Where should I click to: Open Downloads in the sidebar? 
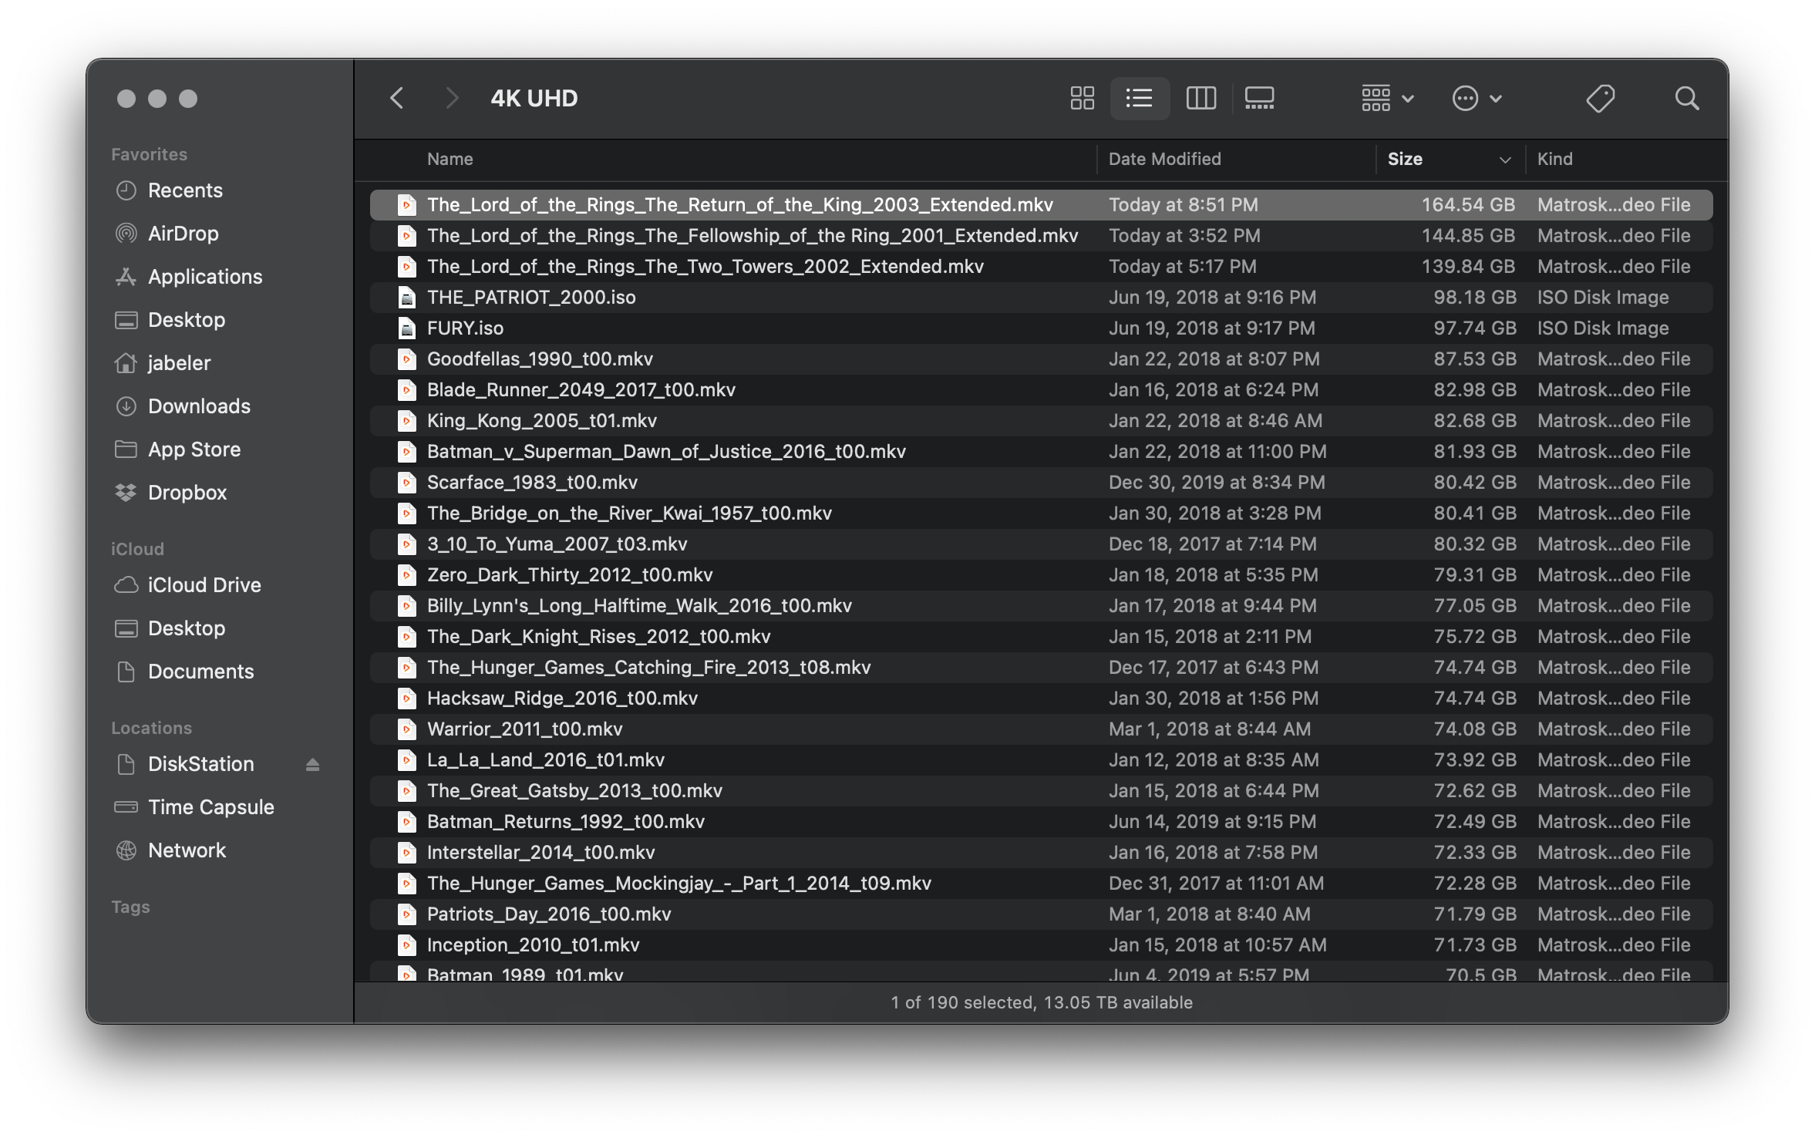(198, 406)
